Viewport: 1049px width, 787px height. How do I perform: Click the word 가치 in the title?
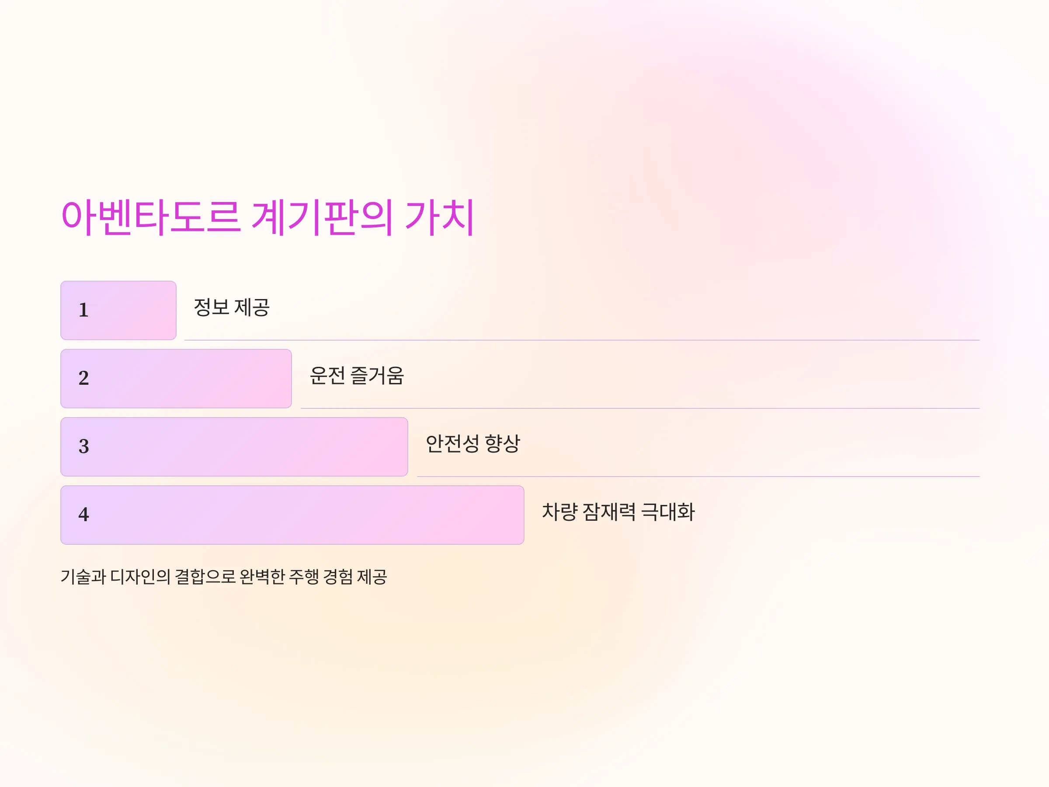click(440, 217)
